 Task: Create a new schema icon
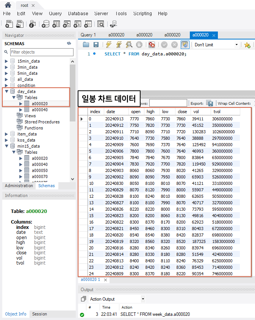[45, 24]
